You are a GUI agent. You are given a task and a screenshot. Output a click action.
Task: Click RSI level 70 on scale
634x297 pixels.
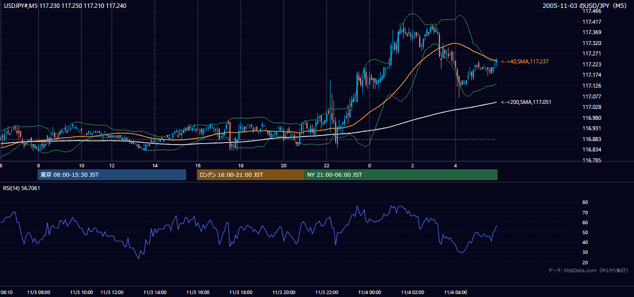(x=585, y=212)
